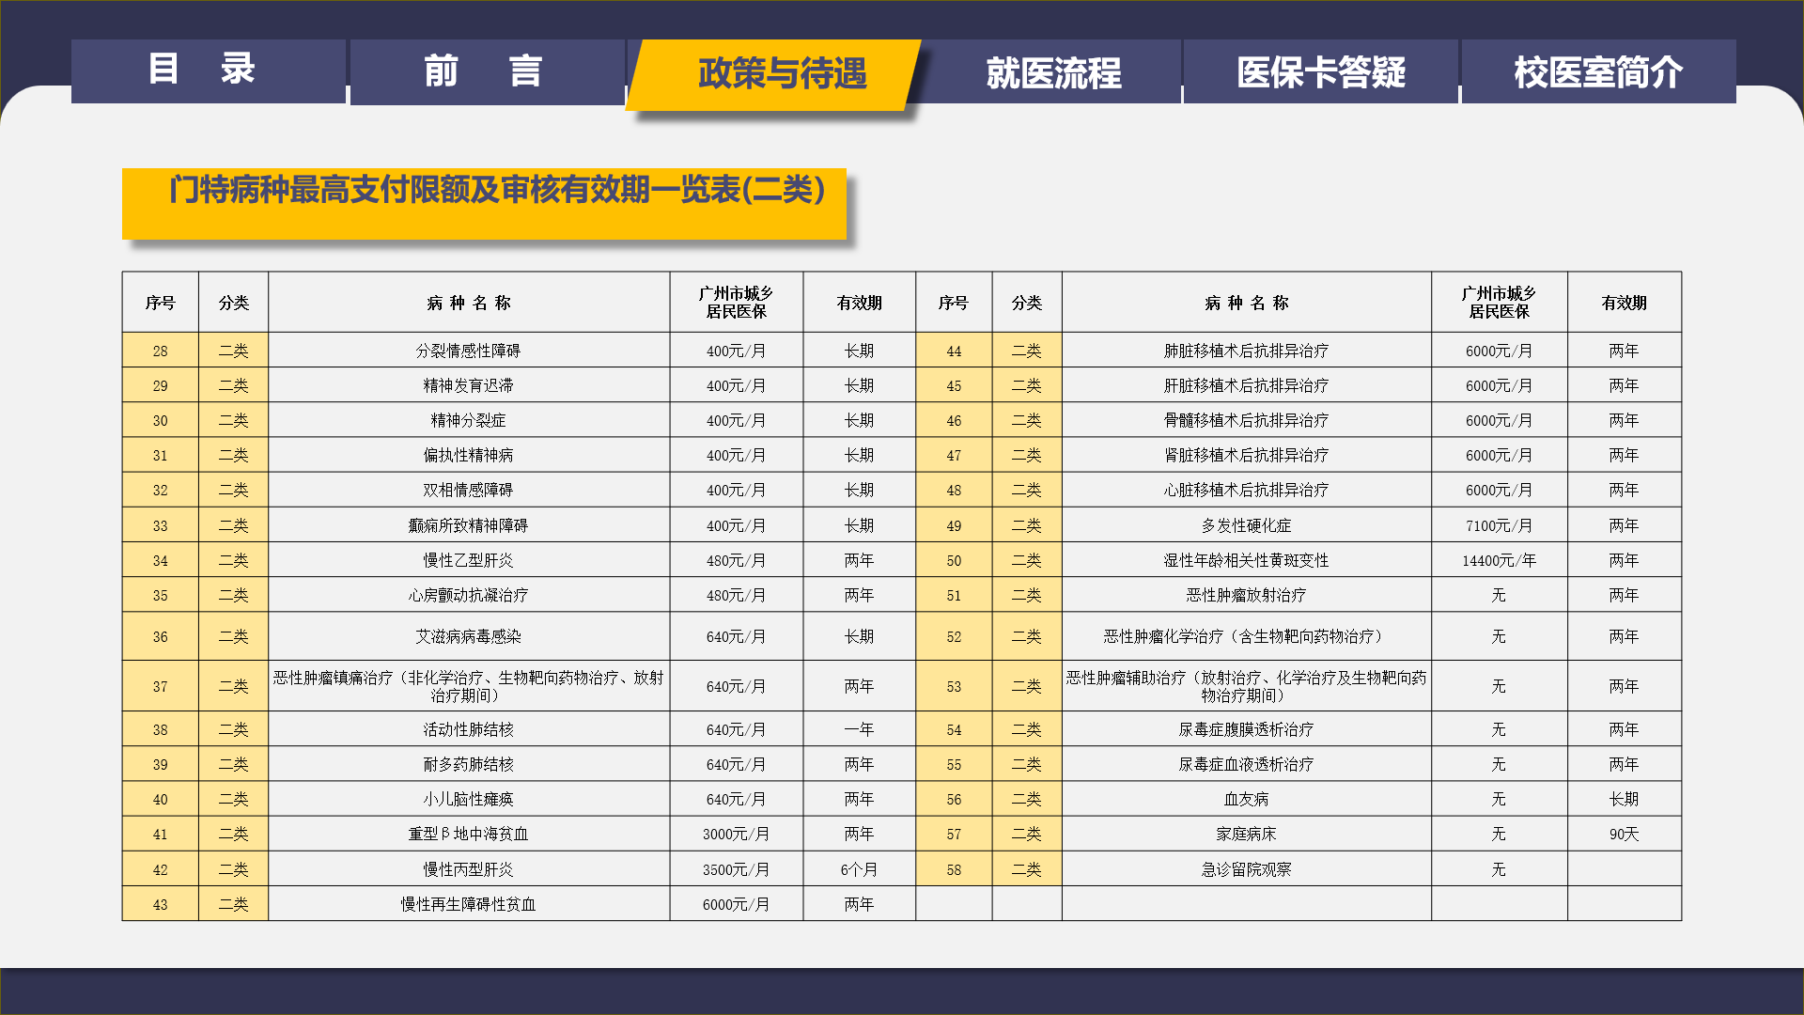Screen dimensions: 1804x1015
Task: Select the cell 尿毒症腹膜透析治疗
Action: click(1247, 729)
